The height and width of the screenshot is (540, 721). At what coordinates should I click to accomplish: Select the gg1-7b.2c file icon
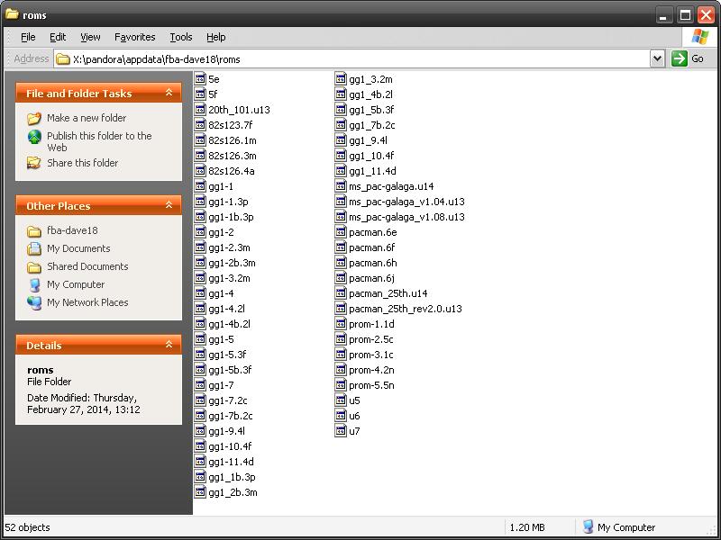click(200, 416)
